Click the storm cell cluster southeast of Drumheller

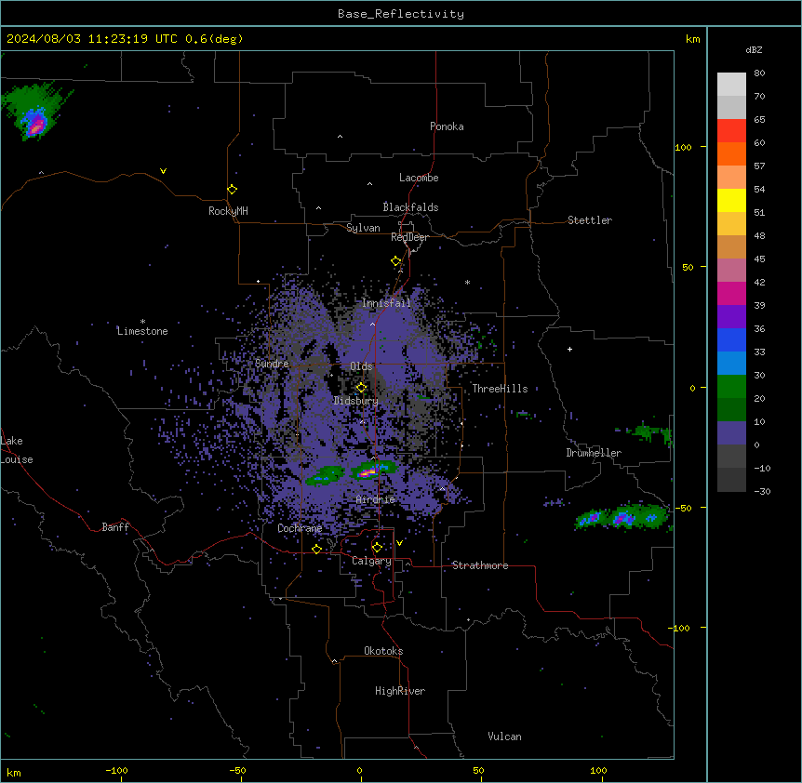[623, 517]
